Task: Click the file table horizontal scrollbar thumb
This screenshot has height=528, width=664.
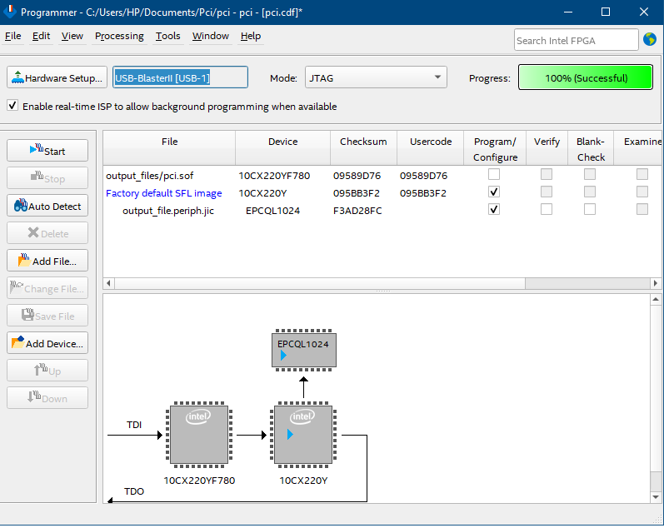Action: (x=320, y=283)
